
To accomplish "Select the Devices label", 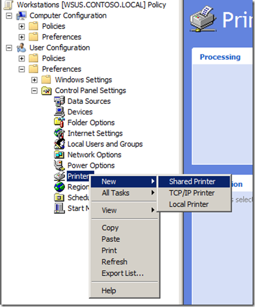I will 80,112.
